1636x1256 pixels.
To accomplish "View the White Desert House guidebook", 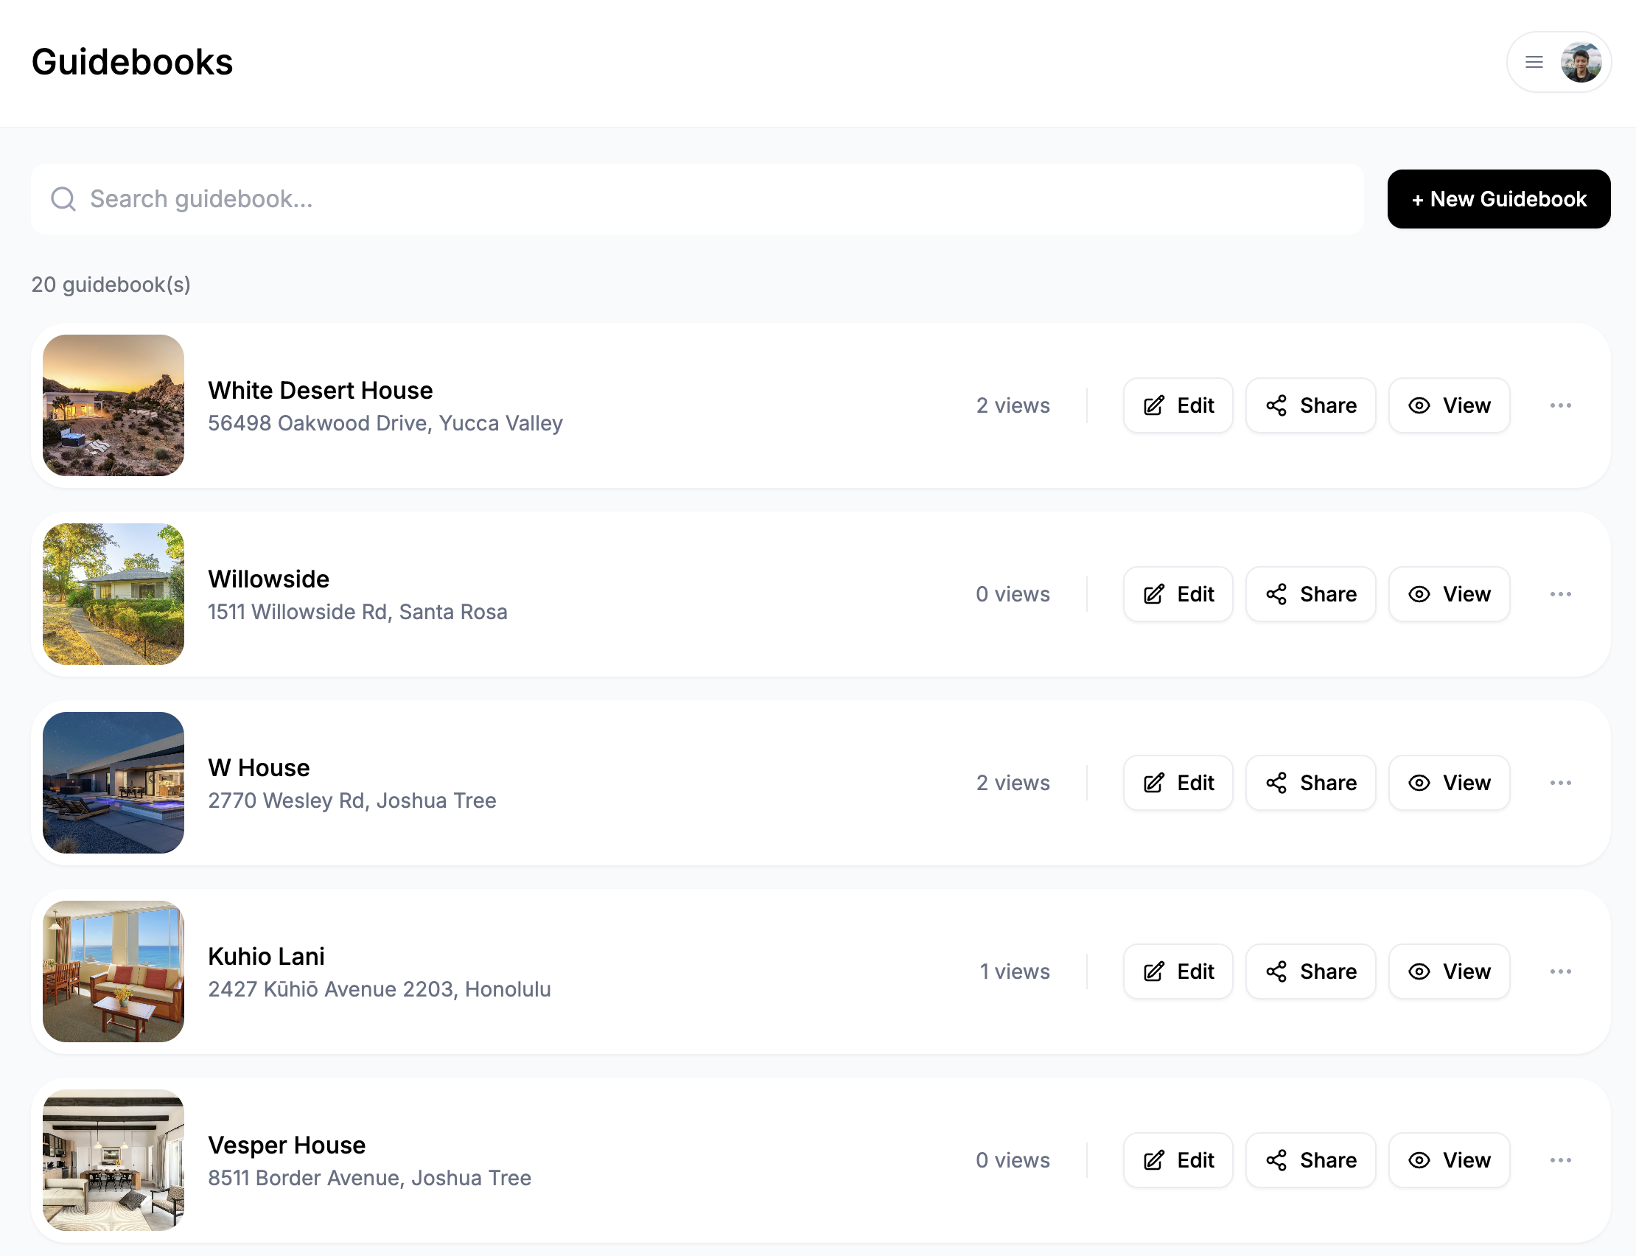I will coord(1448,405).
